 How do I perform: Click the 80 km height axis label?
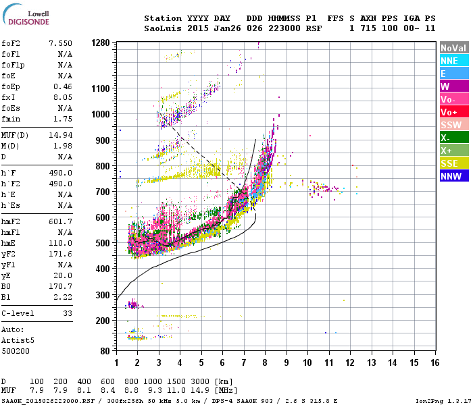click(x=105, y=351)
